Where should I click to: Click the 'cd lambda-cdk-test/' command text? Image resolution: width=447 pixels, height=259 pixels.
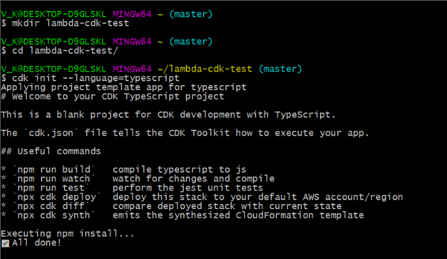click(65, 51)
